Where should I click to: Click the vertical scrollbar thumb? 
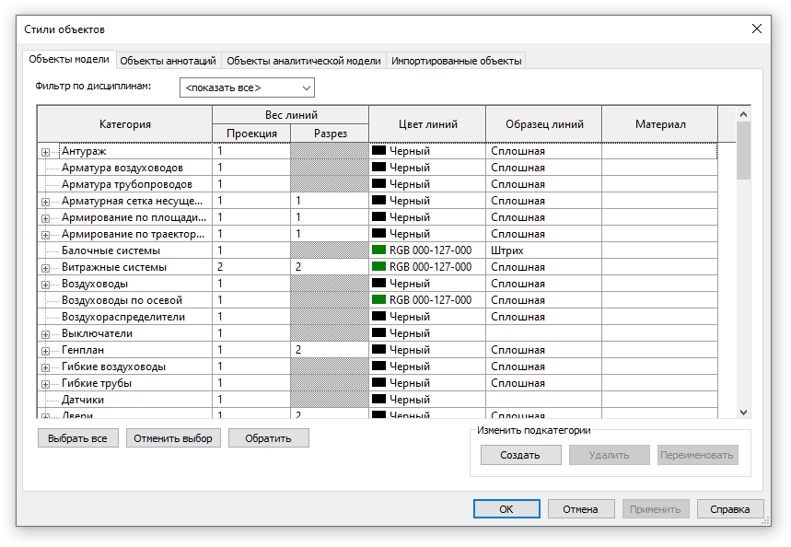[x=744, y=151]
